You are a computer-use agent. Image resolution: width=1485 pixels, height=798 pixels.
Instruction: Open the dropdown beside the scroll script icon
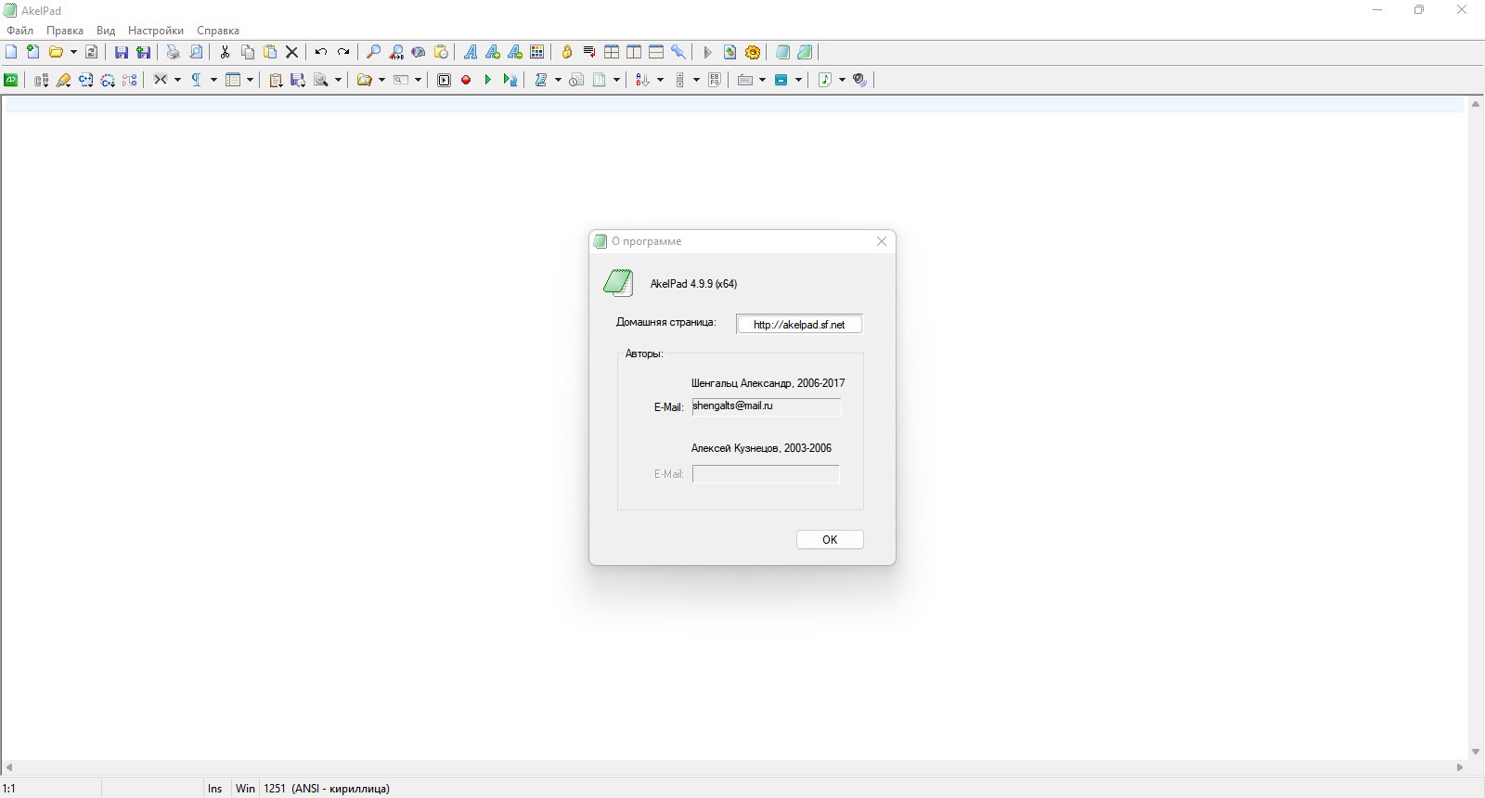point(558,80)
